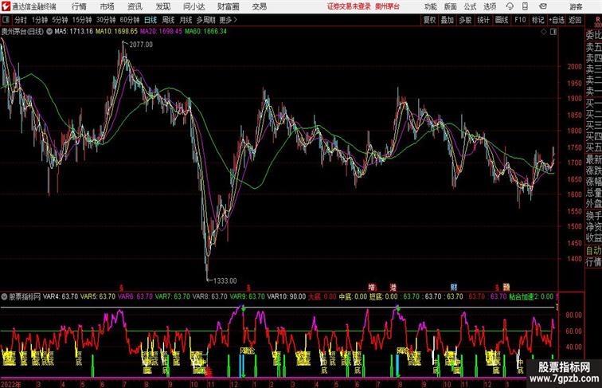The image size is (602, 388).
Task: Click the 游客 user account label
Action: click(576, 6)
